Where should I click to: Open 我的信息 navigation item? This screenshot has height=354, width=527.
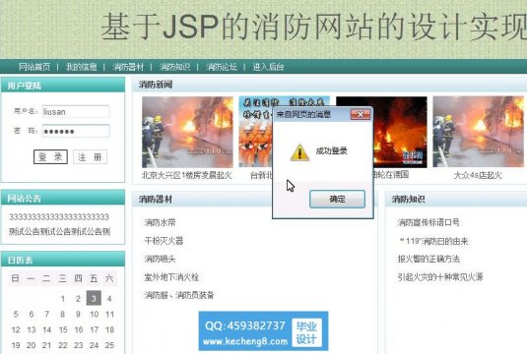click(82, 67)
